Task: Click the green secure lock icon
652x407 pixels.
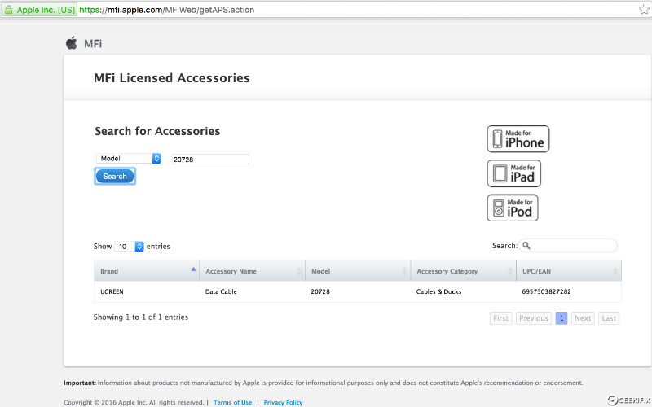Action: [9, 9]
